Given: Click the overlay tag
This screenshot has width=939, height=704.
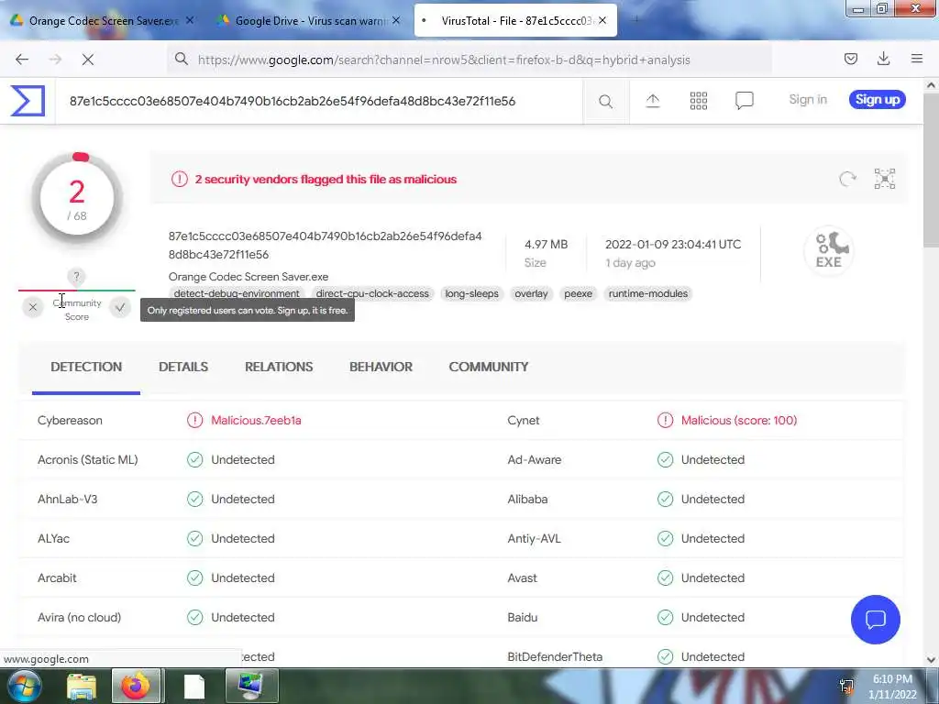Looking at the screenshot, I should [531, 293].
